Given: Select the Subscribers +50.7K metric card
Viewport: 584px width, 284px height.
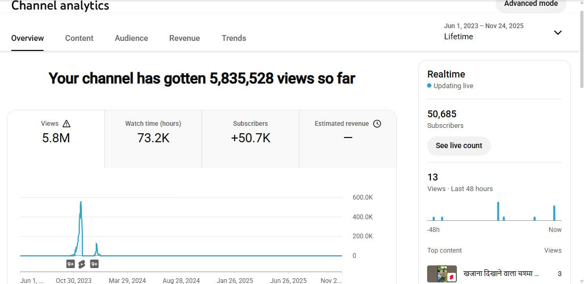Looking at the screenshot, I should click(251, 138).
